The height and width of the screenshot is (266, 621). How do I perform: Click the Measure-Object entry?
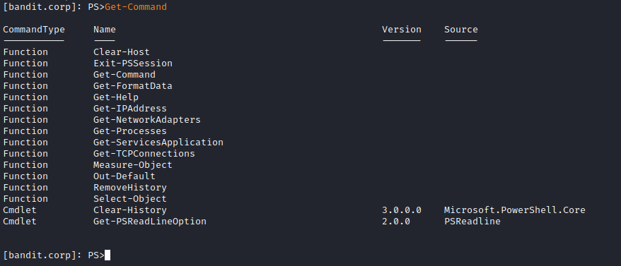pyautogui.click(x=133, y=165)
